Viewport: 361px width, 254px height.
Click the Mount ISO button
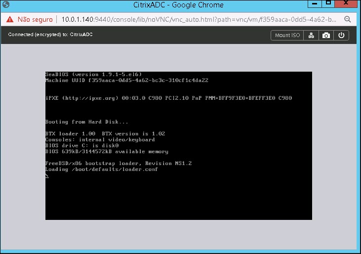(287, 36)
